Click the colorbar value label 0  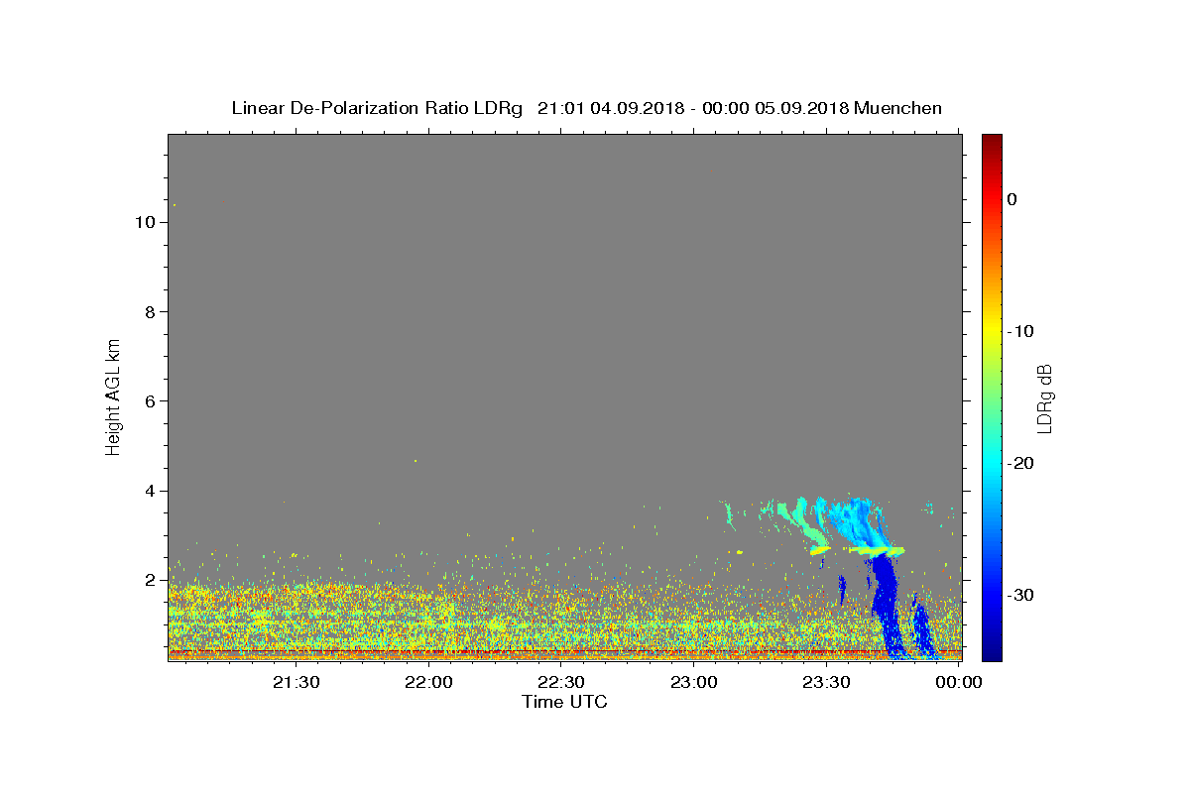(1012, 199)
